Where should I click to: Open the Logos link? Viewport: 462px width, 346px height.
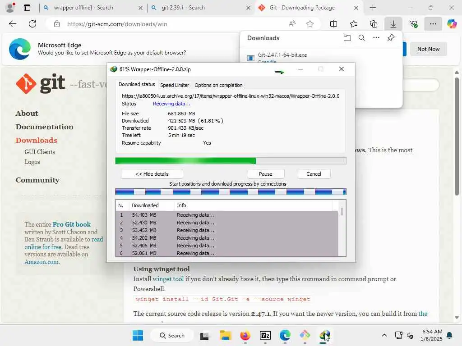point(32,162)
